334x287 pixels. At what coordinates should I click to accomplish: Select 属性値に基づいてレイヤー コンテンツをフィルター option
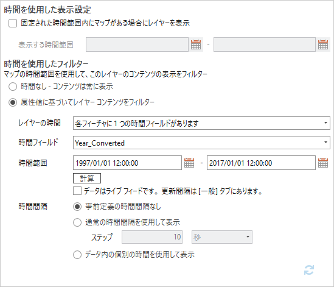pyautogui.click(x=13, y=102)
